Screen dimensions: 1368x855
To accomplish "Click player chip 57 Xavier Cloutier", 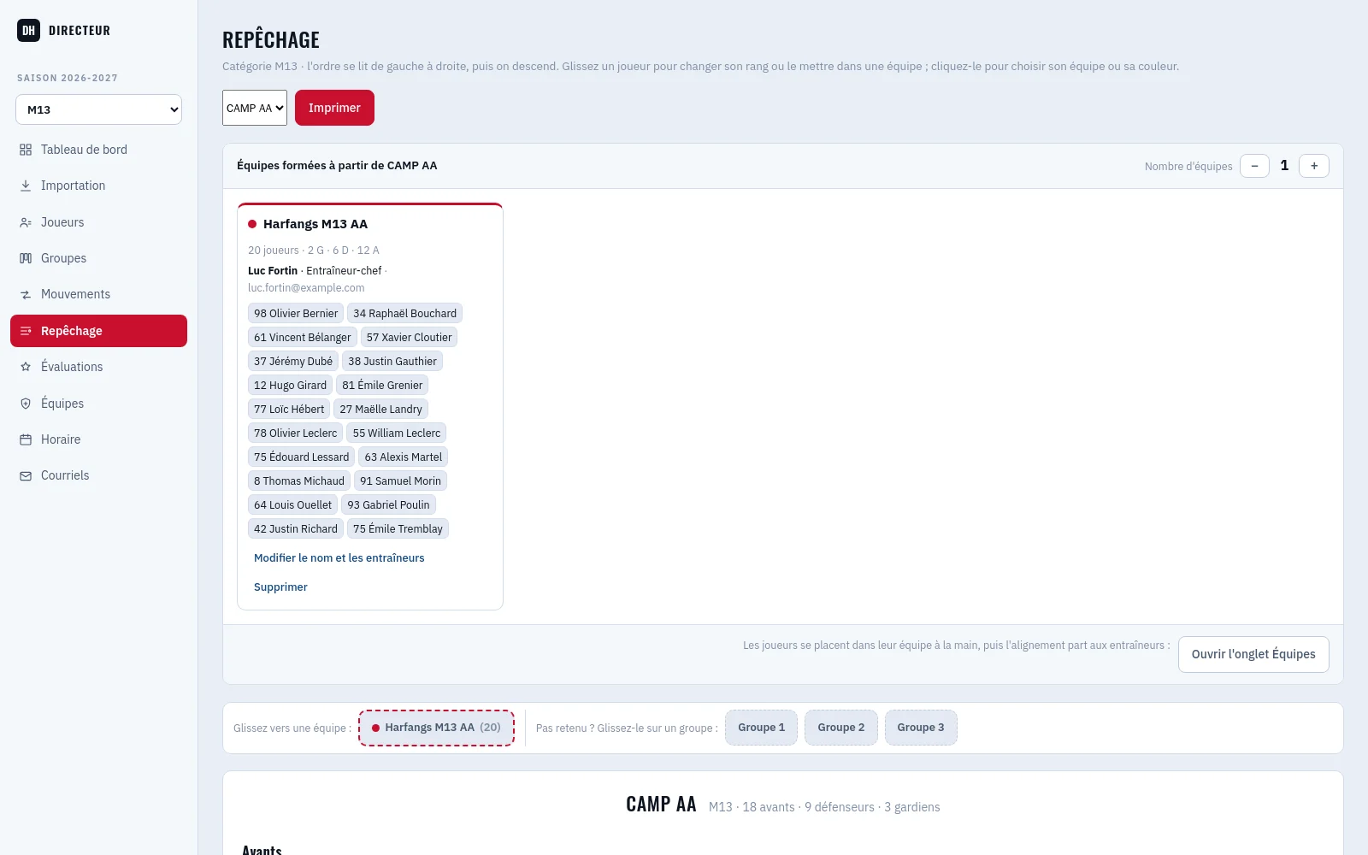I will tap(409, 338).
